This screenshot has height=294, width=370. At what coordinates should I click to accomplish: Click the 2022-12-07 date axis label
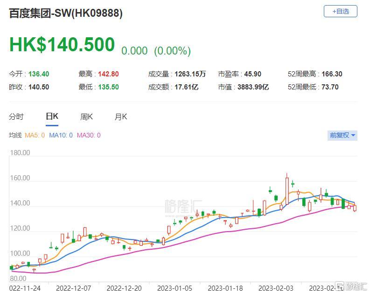73,288
